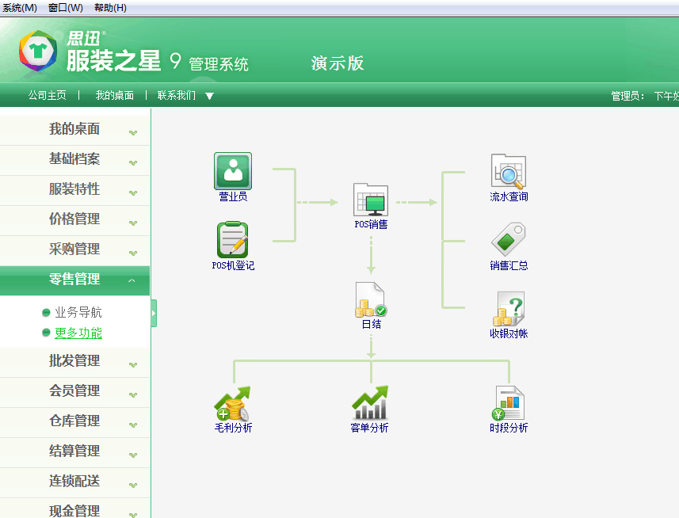Expand the 结算管理 sidebar section
This screenshot has height=518, width=679.
(75, 451)
